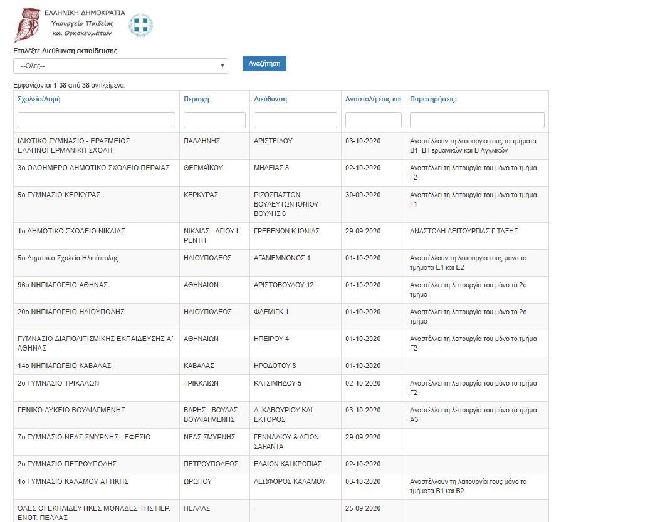Sort by Παρατηρήσεις column header
Screen dimensions: 665x522
coord(433,99)
